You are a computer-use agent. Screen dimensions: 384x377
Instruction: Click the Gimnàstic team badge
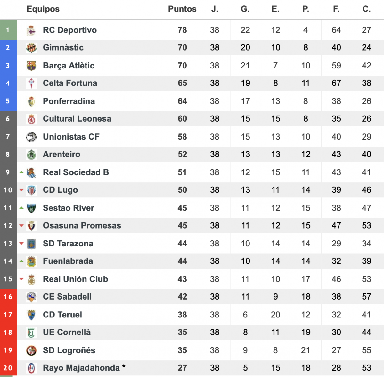[x=31, y=48]
